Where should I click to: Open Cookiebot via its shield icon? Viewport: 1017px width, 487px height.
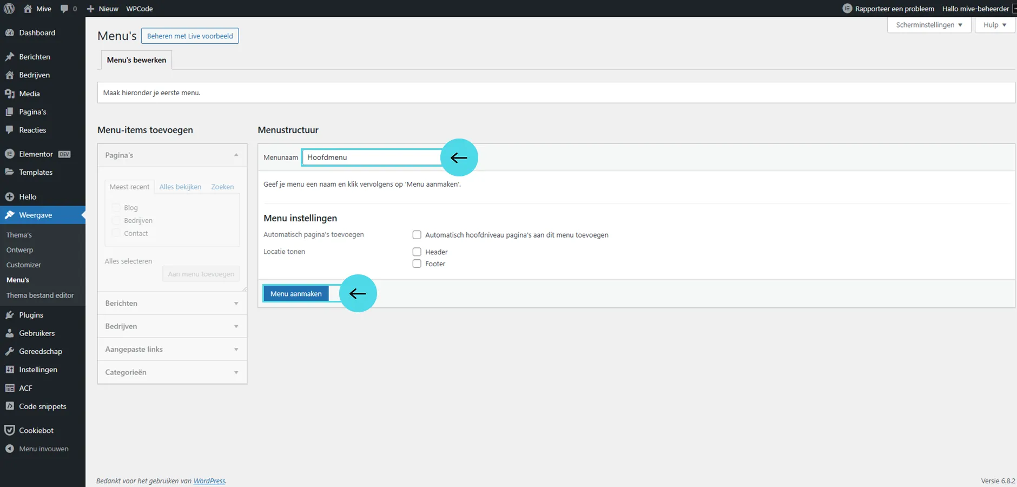(10, 430)
